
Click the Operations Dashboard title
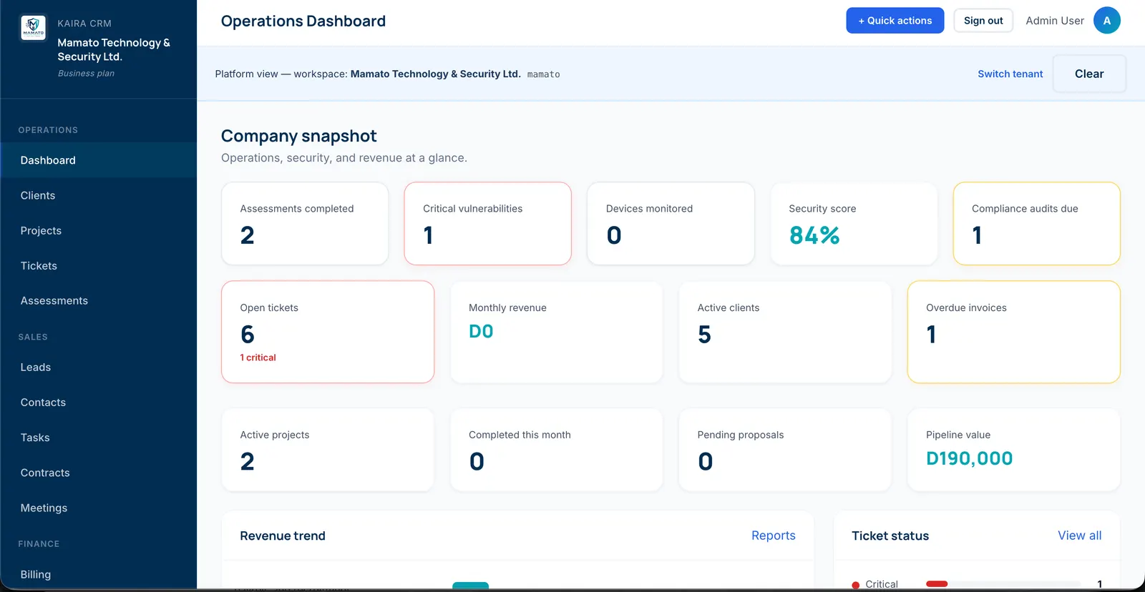pos(303,21)
